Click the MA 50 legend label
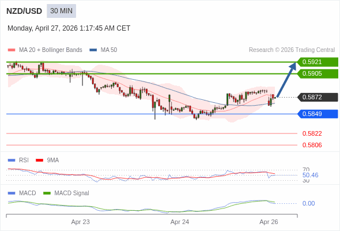The height and width of the screenshot is (231, 340). point(109,50)
